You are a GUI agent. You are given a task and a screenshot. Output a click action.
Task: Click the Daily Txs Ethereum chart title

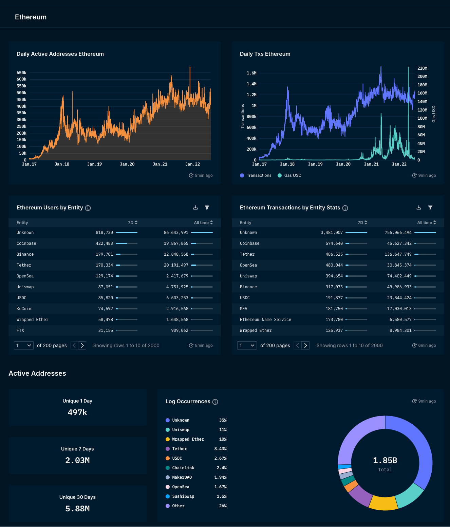tap(265, 54)
